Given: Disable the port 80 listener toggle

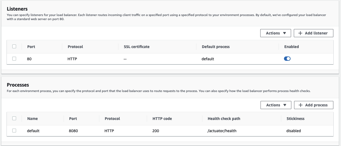Looking at the screenshot, I should coord(287,59).
